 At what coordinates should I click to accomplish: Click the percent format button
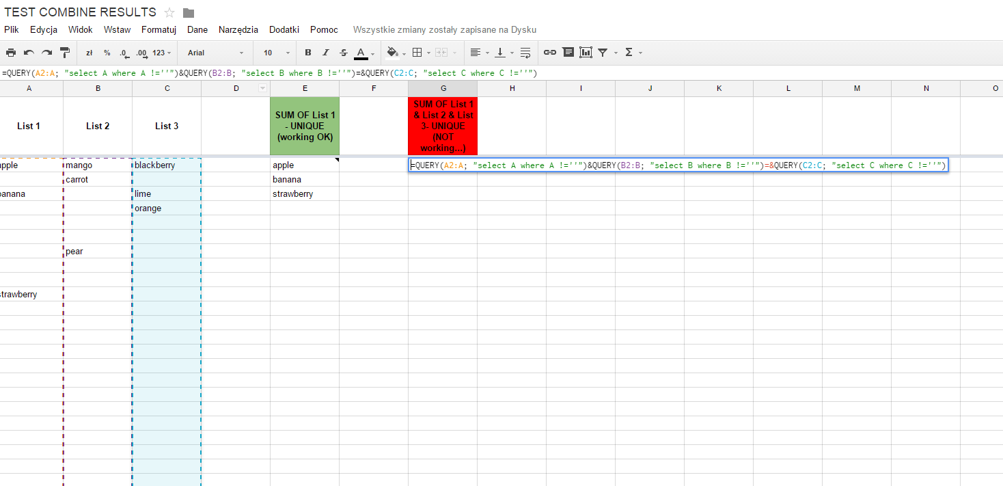click(107, 53)
